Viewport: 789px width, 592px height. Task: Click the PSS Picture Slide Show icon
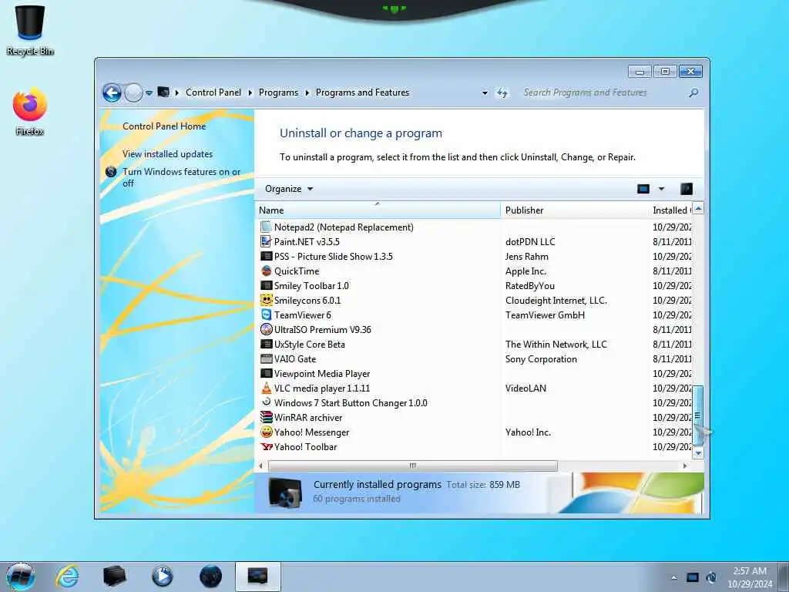coord(266,256)
